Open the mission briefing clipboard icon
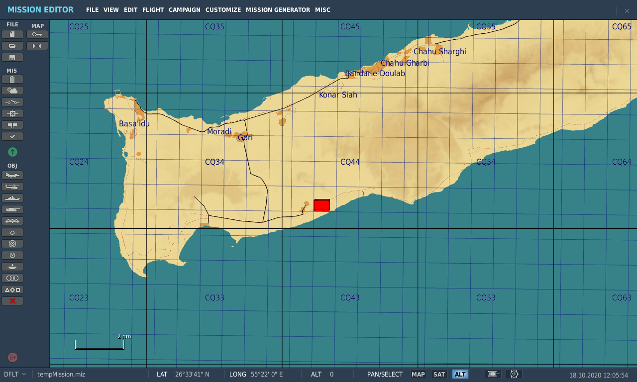Image resolution: width=637 pixels, height=382 pixels. (12, 79)
